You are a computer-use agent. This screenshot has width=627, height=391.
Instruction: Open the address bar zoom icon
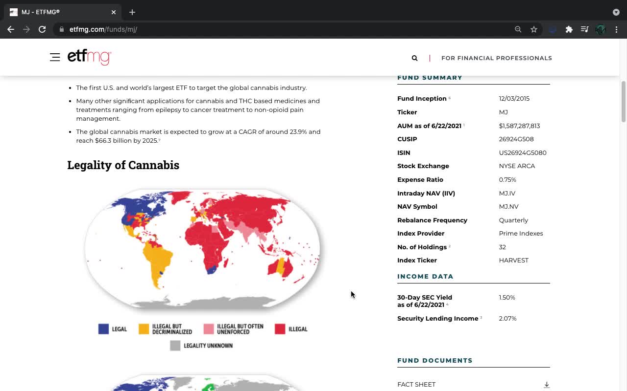pos(518,29)
